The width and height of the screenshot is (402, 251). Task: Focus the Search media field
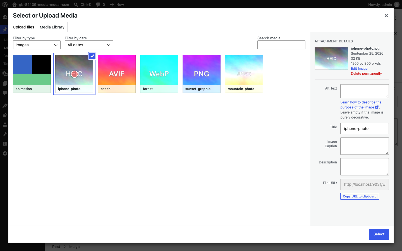(x=281, y=45)
